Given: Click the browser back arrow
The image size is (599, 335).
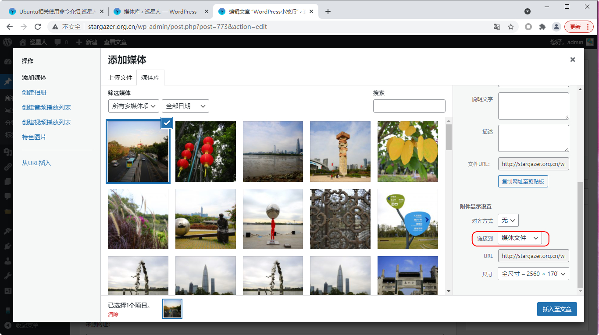Looking at the screenshot, I should click(x=10, y=27).
